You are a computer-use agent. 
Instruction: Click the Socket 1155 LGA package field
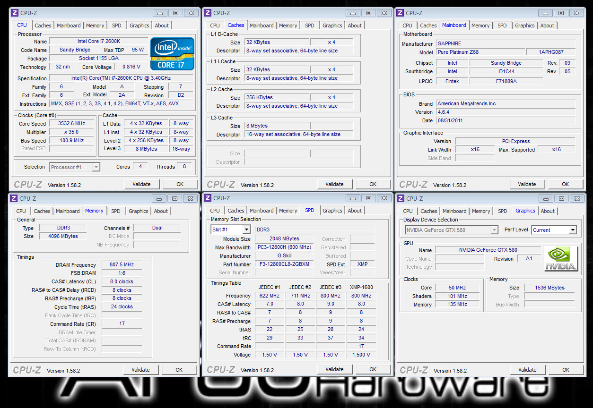point(98,59)
